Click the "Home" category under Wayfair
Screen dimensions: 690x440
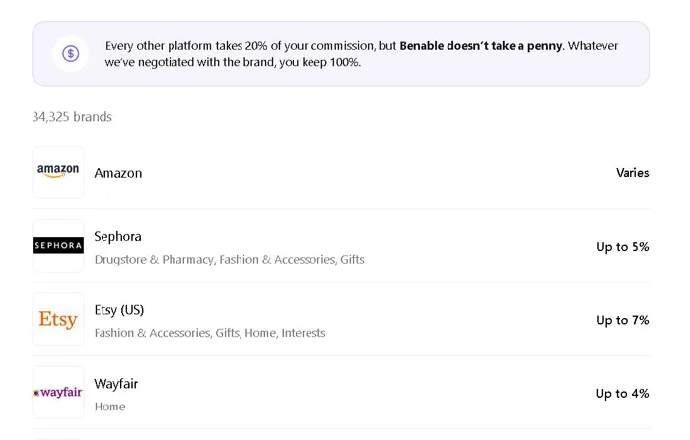[x=109, y=407]
